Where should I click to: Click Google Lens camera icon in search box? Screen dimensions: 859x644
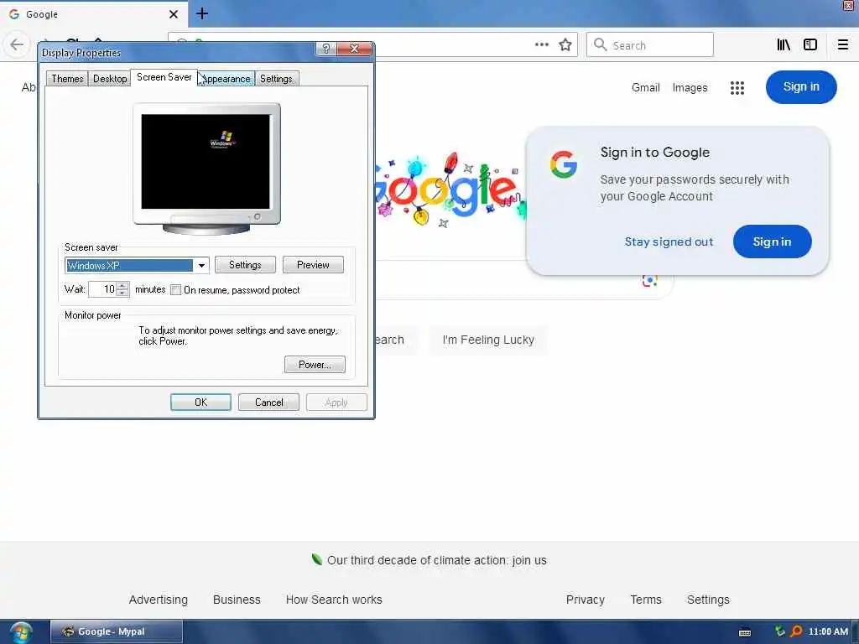650,281
